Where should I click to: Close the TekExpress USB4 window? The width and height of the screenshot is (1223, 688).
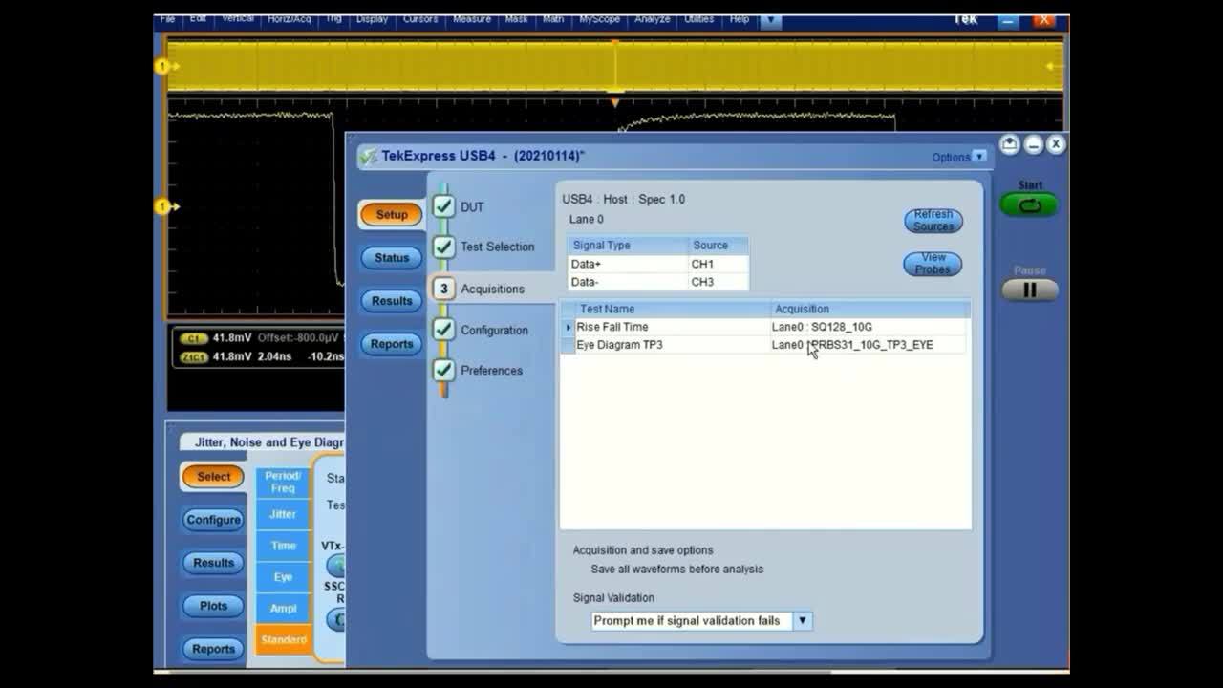1055,144
